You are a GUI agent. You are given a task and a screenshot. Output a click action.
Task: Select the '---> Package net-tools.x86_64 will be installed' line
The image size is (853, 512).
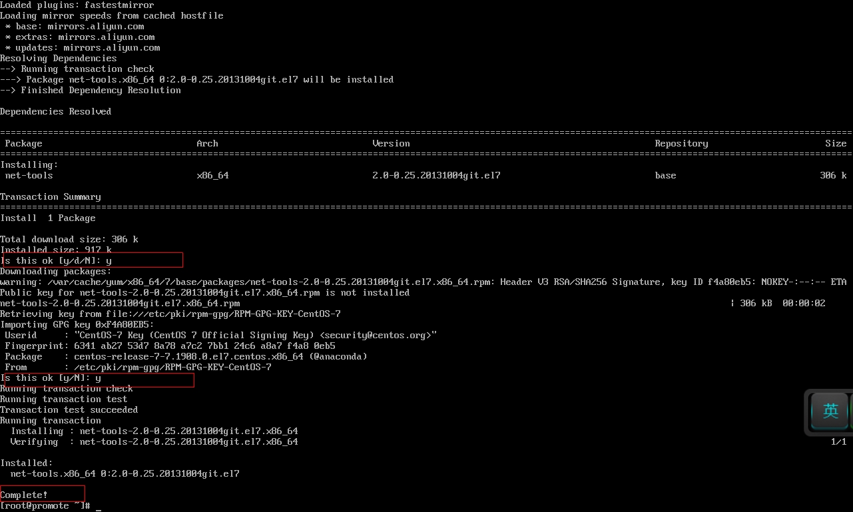(x=197, y=79)
